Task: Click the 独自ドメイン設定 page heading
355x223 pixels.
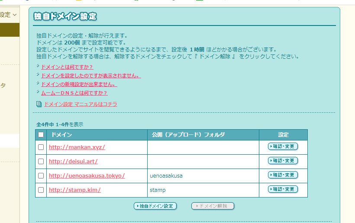Action: tap(65, 16)
